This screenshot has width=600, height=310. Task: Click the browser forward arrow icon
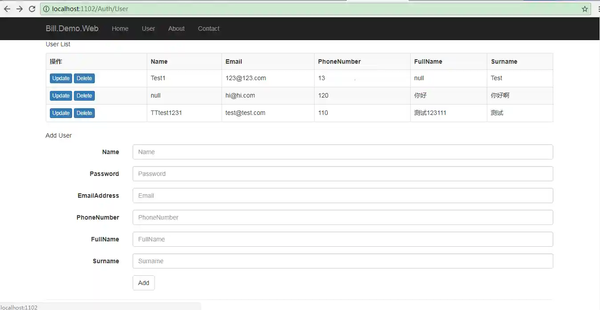pyautogui.click(x=20, y=9)
